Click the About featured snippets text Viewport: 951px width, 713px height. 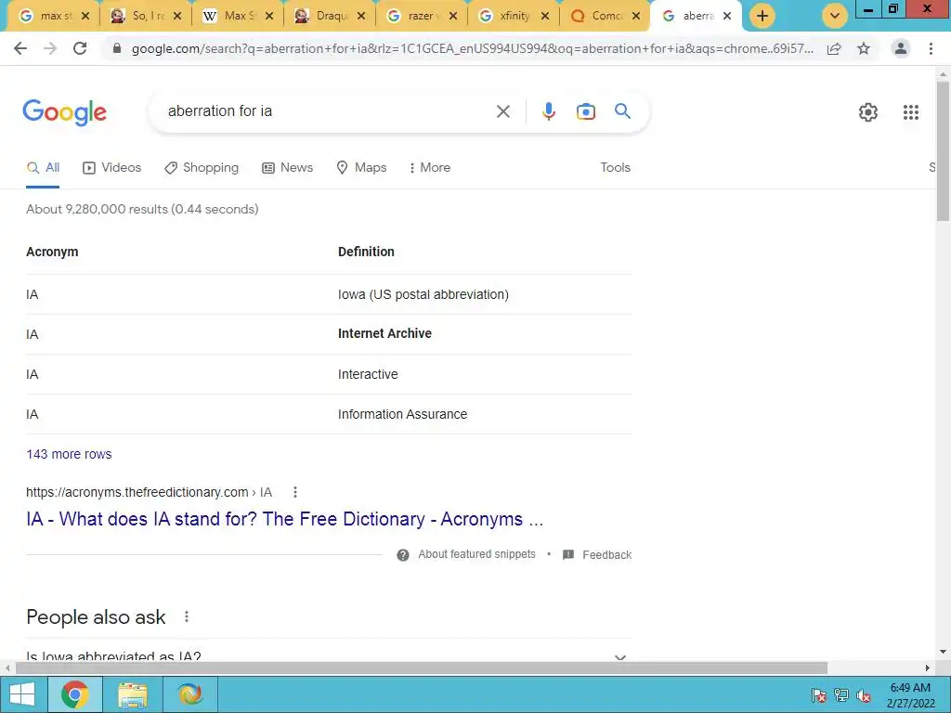[x=476, y=555]
